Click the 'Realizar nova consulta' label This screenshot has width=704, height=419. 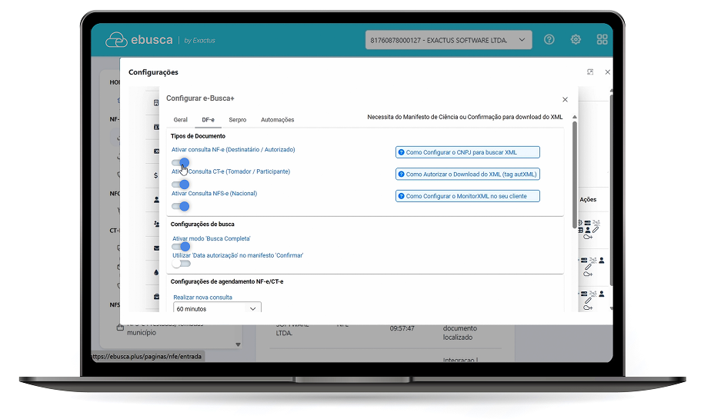pos(202,298)
